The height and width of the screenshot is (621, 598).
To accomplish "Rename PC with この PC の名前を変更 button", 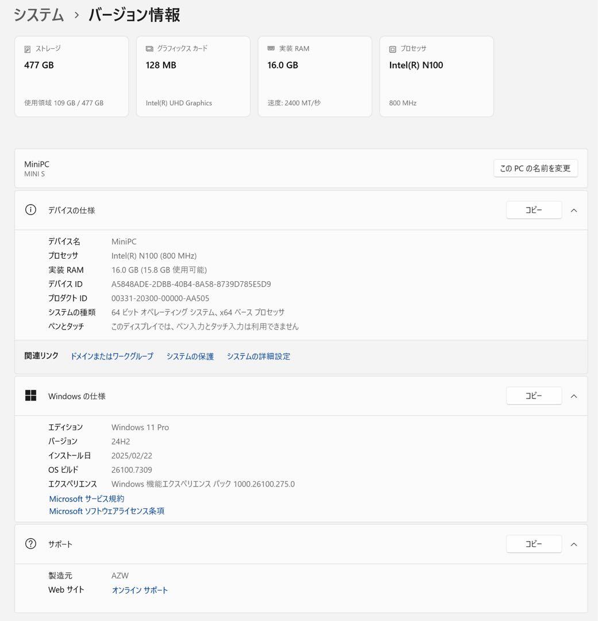I will [535, 168].
